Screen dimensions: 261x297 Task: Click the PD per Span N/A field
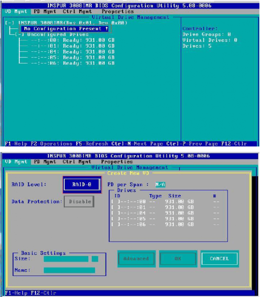point(160,184)
